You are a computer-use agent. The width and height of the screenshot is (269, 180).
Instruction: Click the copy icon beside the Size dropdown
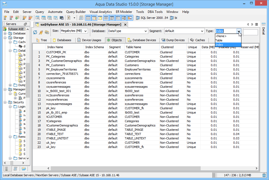pos(47,32)
